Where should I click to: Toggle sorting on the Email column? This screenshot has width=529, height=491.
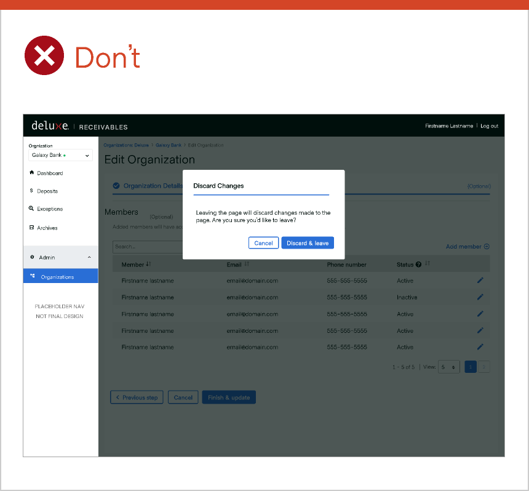pos(247,265)
